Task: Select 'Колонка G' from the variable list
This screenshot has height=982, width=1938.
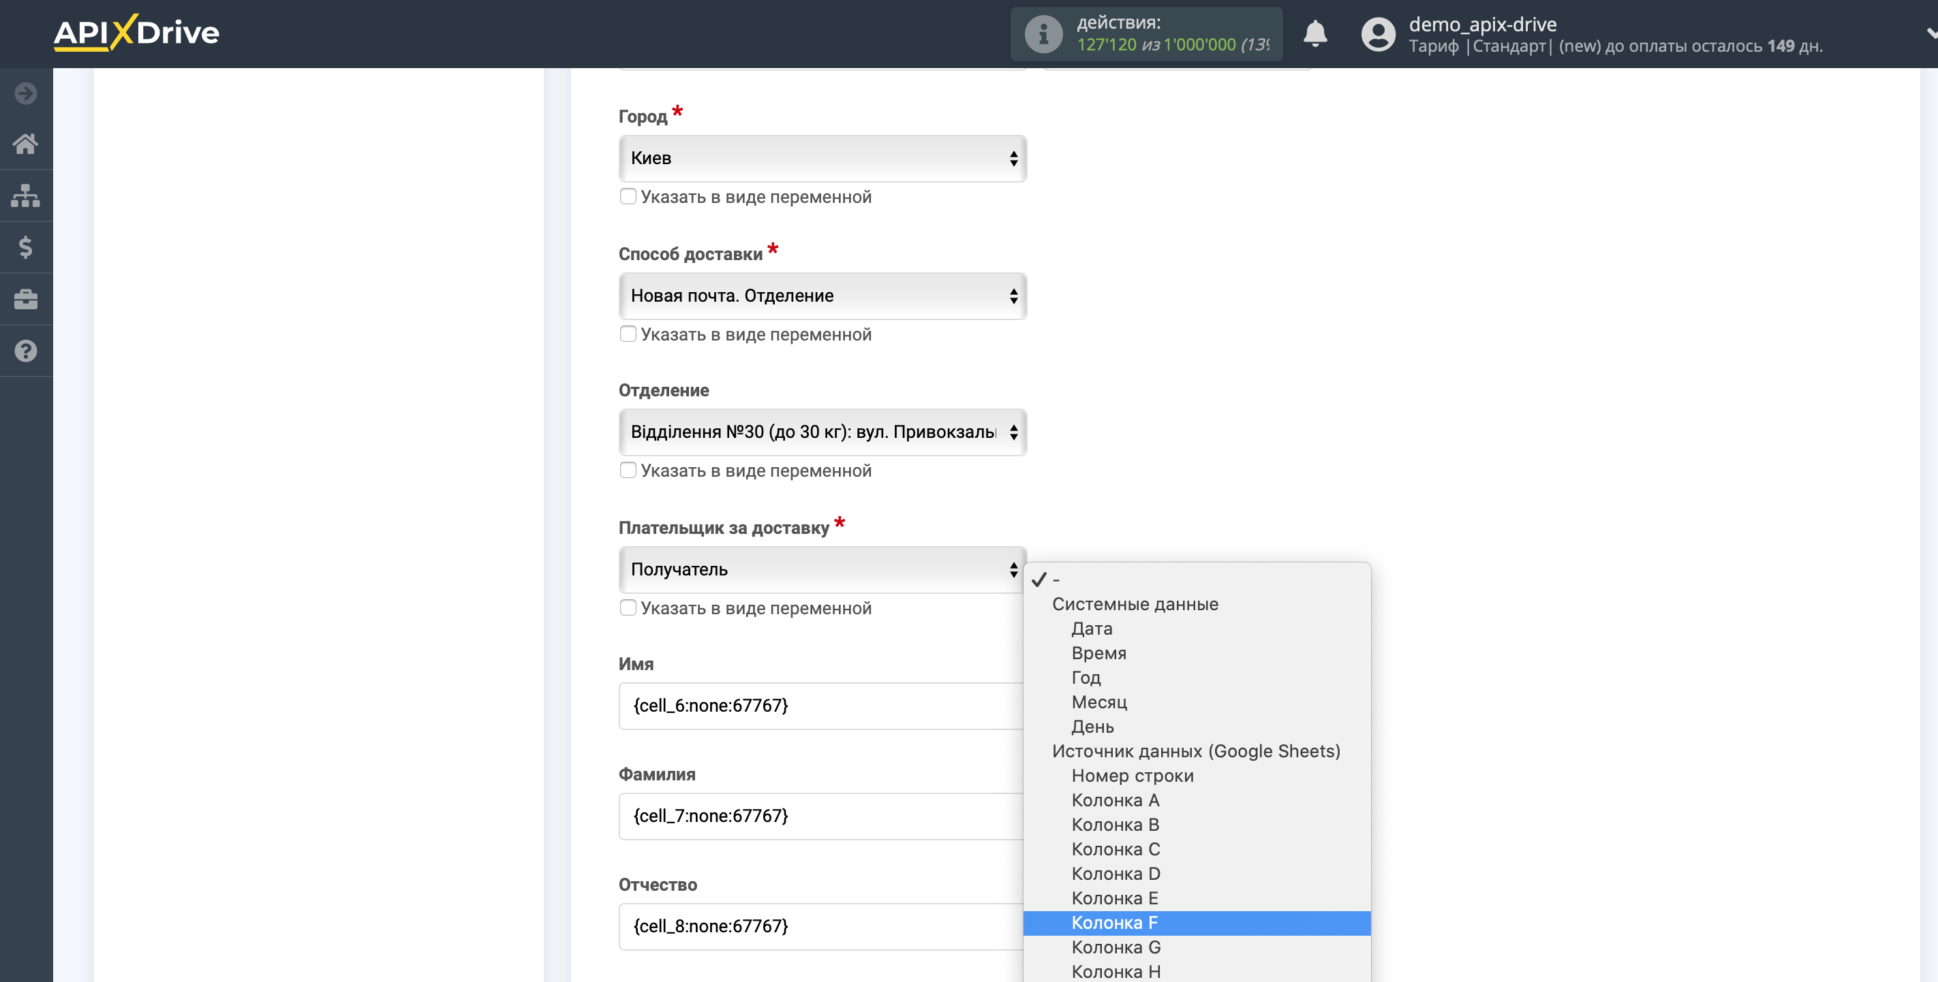Action: click(1116, 947)
